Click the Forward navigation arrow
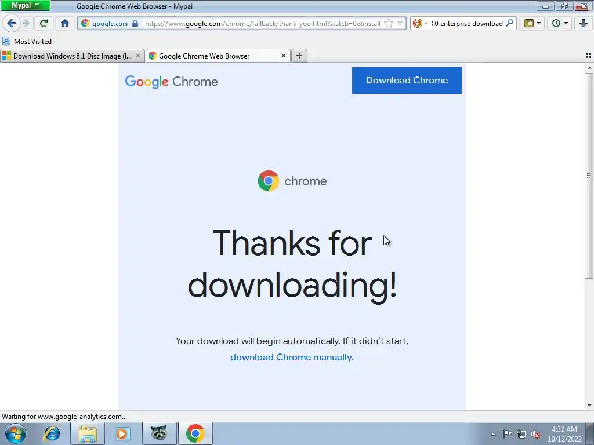594x445 pixels. point(26,23)
